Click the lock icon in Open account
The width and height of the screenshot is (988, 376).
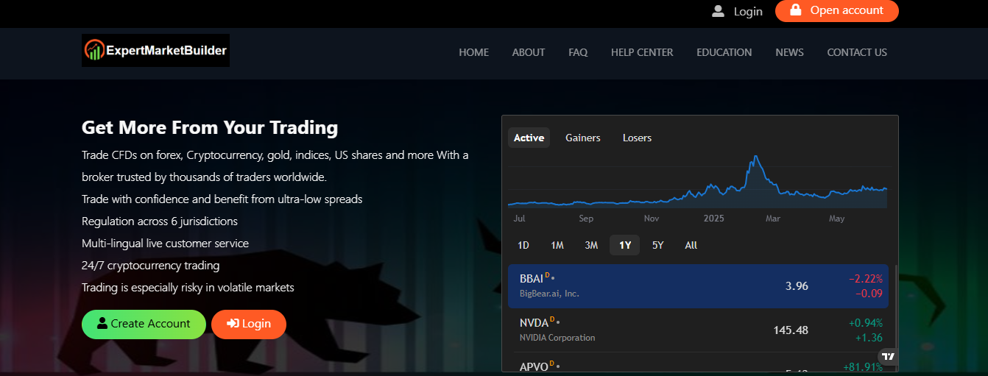795,10
